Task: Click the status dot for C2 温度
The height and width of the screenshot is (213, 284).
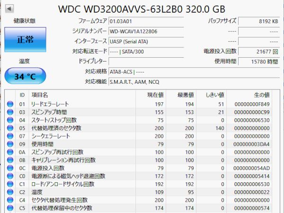Action: point(10,192)
